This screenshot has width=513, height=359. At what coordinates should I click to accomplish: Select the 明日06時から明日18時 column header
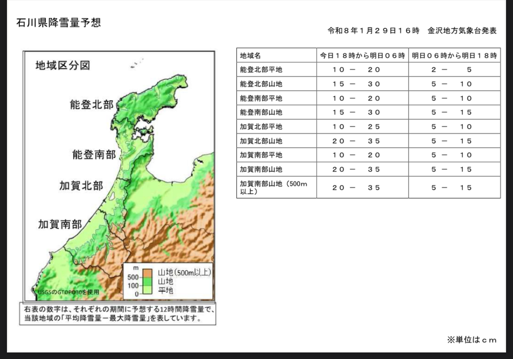pyautogui.click(x=454, y=55)
